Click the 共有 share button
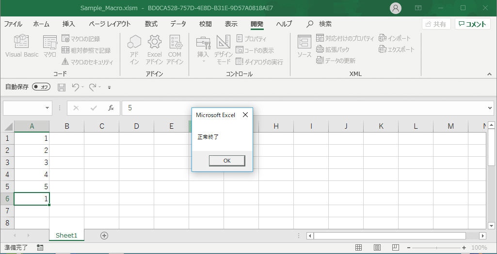Screen dimensions: 497x254 tap(436, 24)
